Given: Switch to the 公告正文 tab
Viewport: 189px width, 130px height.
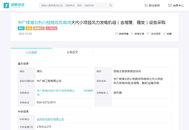Looking at the screenshot, I should [72, 52].
